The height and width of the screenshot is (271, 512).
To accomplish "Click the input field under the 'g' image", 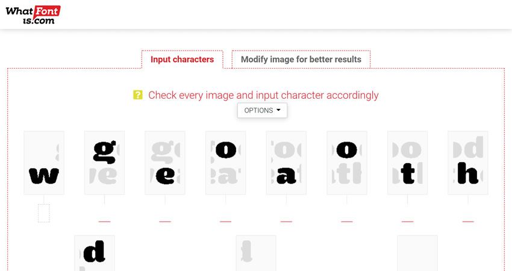I will pyautogui.click(x=104, y=217).
